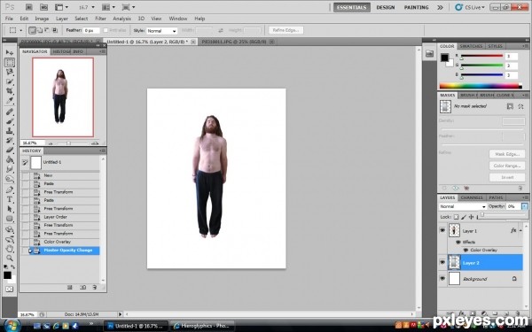Viewport: 532px width, 332px height.
Task: Collapse Layer 1 effects list arrow
Action: (520, 230)
